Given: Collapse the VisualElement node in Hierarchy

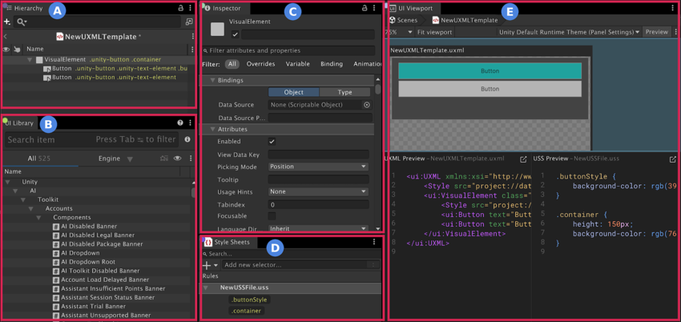Looking at the screenshot, I should [30, 59].
